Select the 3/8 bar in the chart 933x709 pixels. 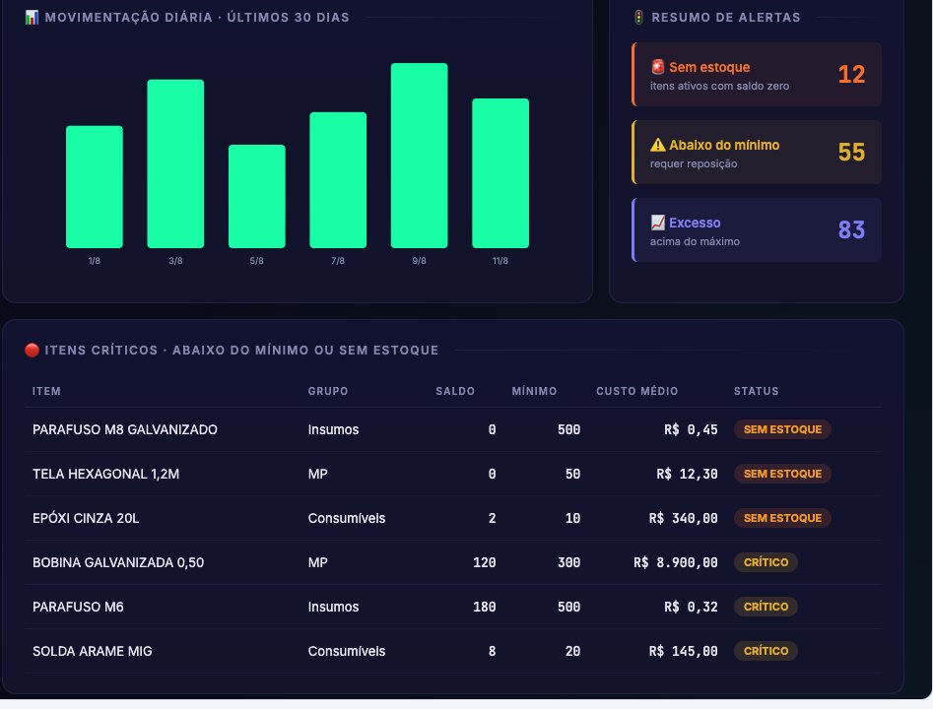pyautogui.click(x=175, y=163)
